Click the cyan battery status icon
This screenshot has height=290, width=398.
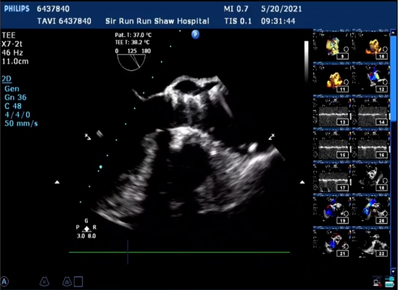coord(389,282)
